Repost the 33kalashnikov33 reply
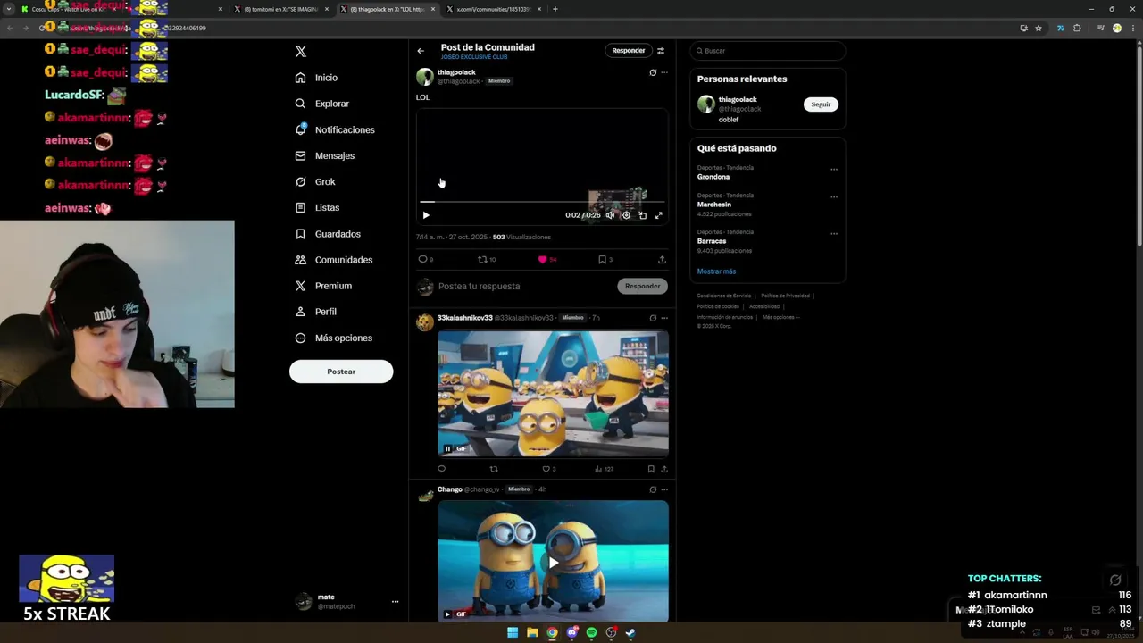The height and width of the screenshot is (643, 1143). [494, 469]
